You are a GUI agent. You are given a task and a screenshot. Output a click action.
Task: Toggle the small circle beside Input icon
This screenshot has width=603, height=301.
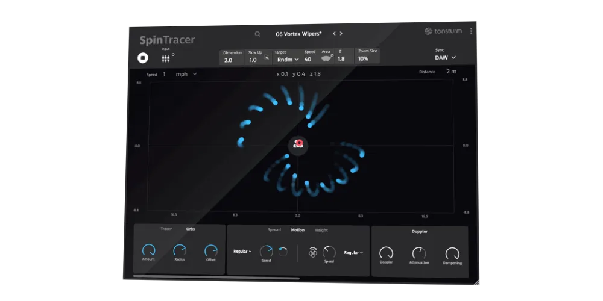(173, 55)
